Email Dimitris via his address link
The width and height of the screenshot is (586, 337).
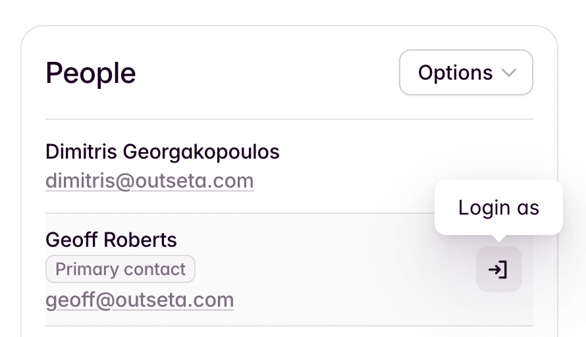[x=149, y=181]
